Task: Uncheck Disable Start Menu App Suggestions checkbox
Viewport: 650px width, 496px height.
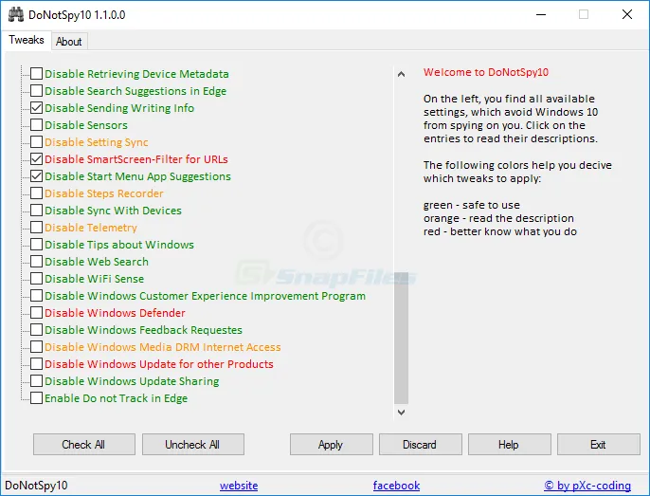Action: click(36, 176)
